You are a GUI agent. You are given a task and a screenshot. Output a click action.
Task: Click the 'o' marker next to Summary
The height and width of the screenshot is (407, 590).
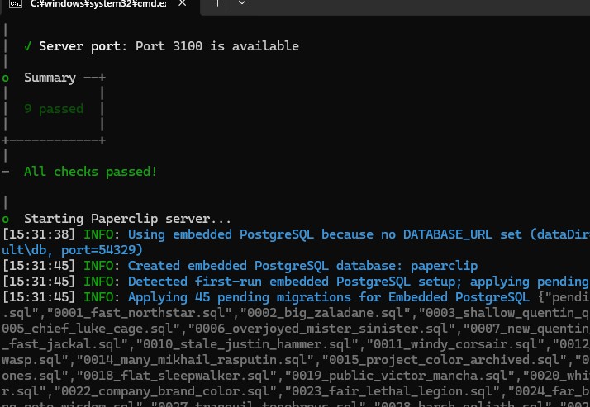tap(7, 78)
